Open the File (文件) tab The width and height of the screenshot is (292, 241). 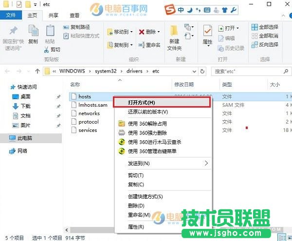pyautogui.click(x=11, y=15)
